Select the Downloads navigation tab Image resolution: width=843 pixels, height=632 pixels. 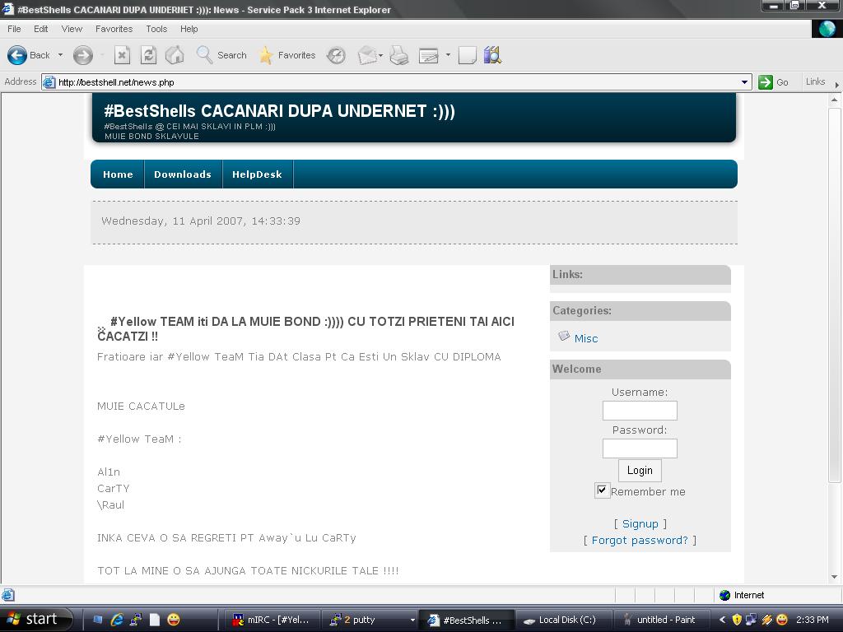click(183, 174)
